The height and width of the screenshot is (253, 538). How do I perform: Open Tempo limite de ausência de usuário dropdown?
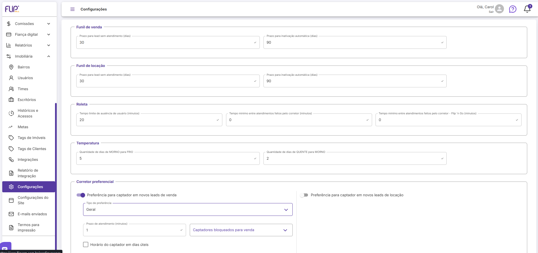(149, 120)
